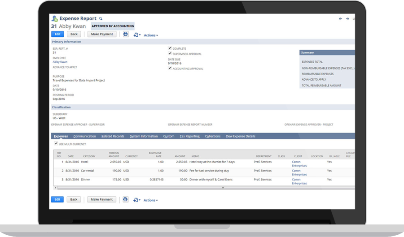Go to next record with right arrow
404x237 pixels.
point(347,19)
